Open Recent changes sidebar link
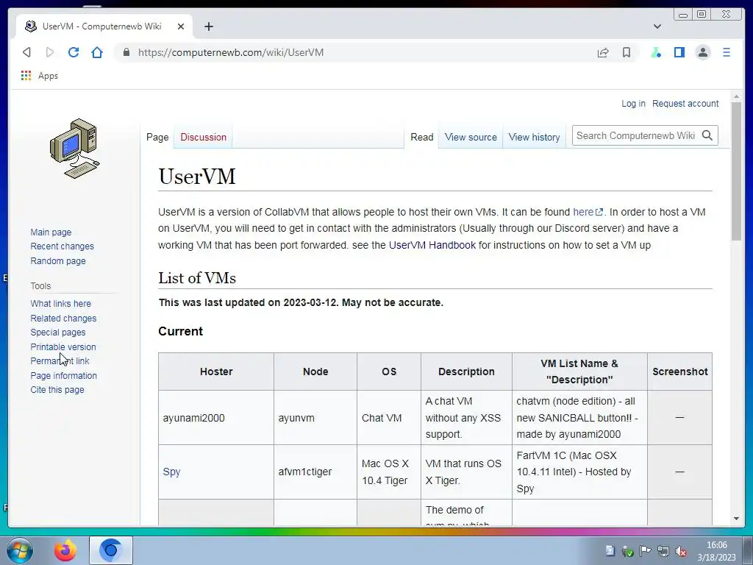 62,246
